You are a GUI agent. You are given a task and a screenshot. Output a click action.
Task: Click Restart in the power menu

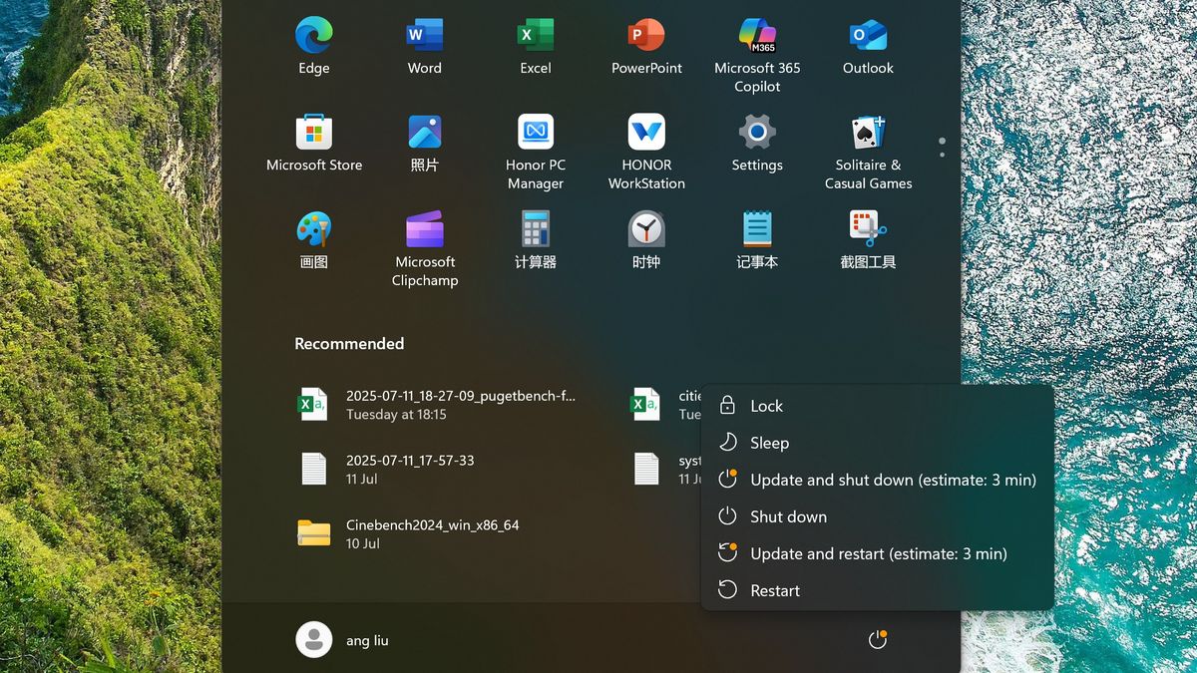[774, 590]
